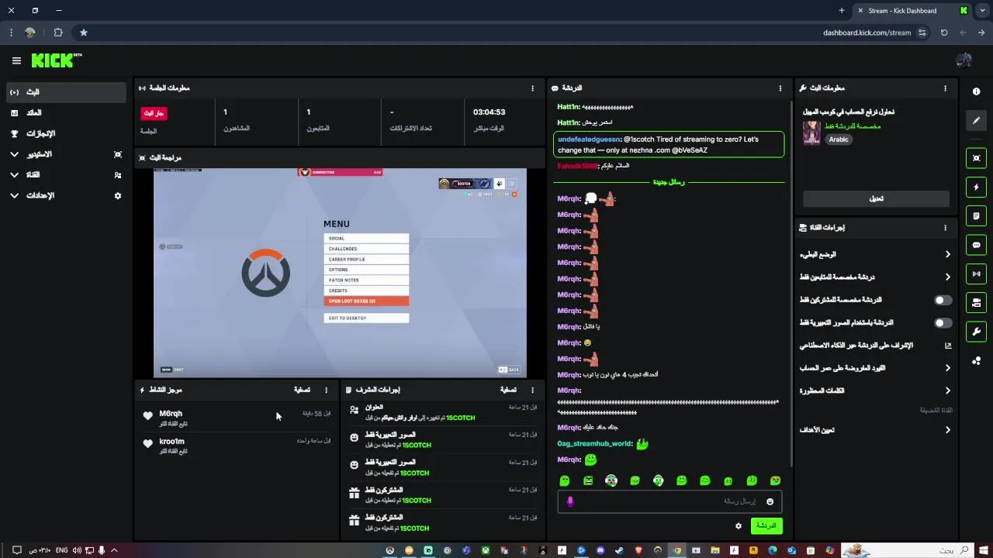The height and width of the screenshot is (558, 993).
Task: Open the session info panel three-dot menu
Action: (x=532, y=88)
